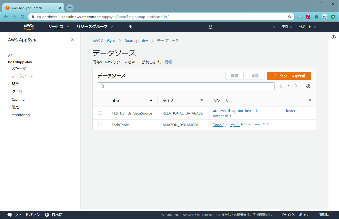Open the Chrome extensions puzzle icon
Screen dimensions: 339x219
(317, 17)
